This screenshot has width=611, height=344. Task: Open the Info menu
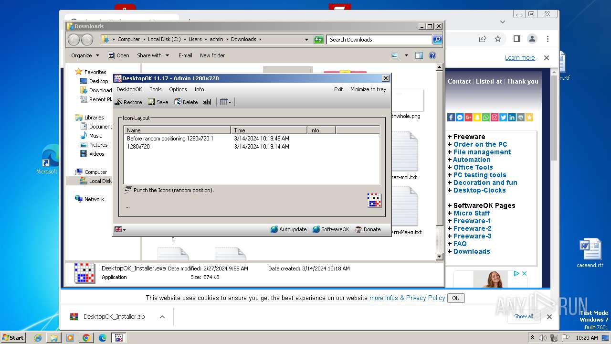coord(199,89)
